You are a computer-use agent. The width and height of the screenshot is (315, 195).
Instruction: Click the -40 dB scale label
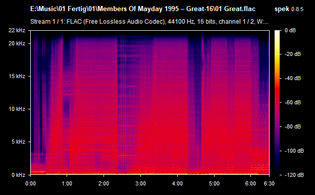coord(293,79)
